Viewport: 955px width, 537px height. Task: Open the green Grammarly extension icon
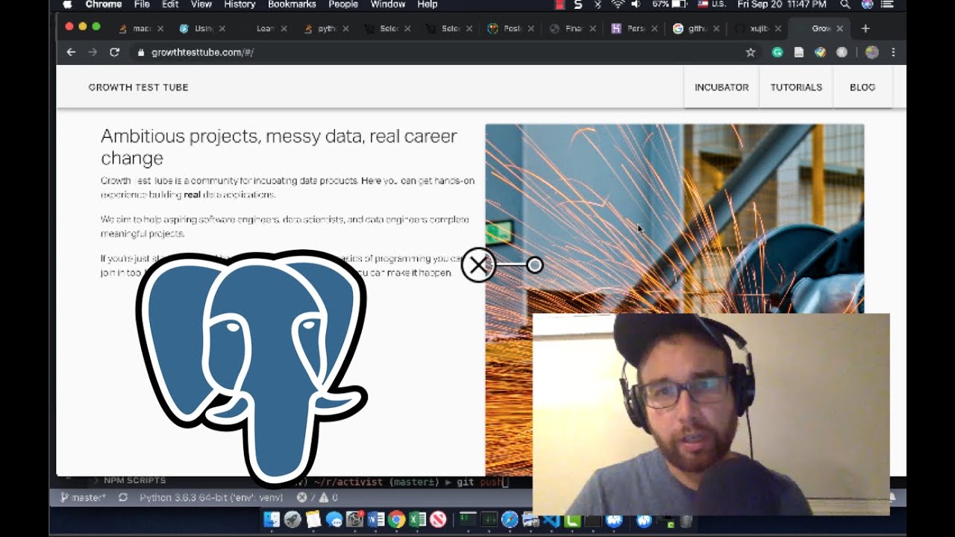click(777, 52)
